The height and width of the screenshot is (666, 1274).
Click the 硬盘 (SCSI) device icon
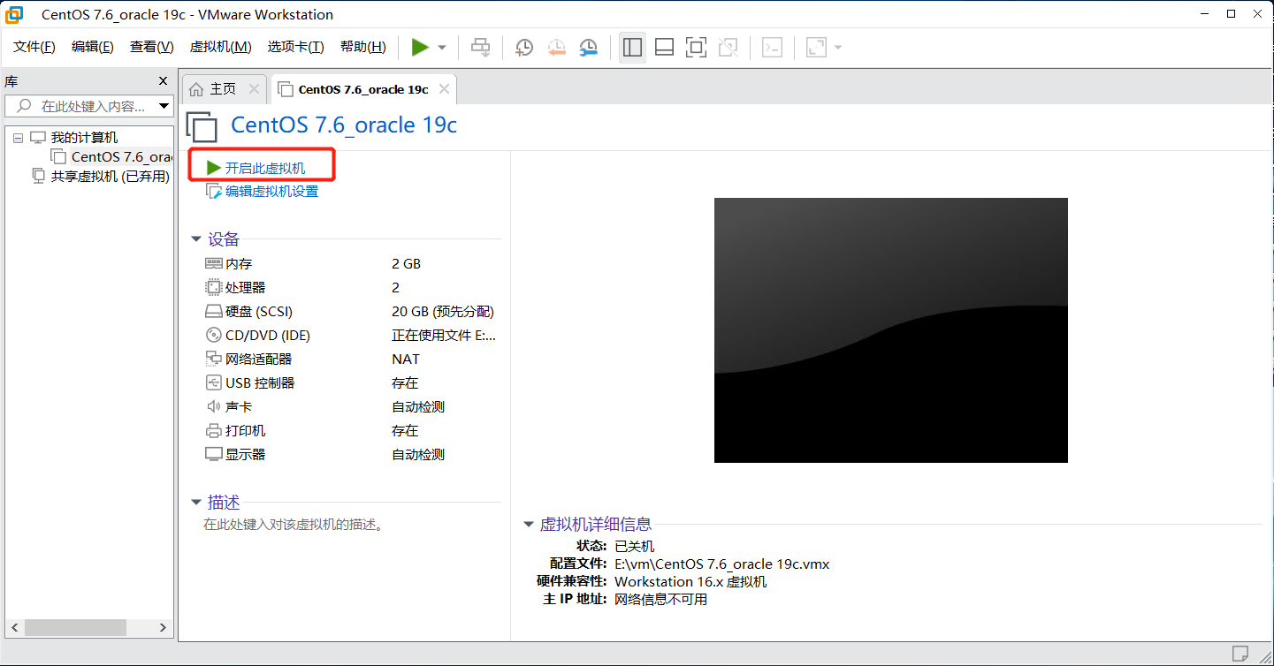point(213,311)
